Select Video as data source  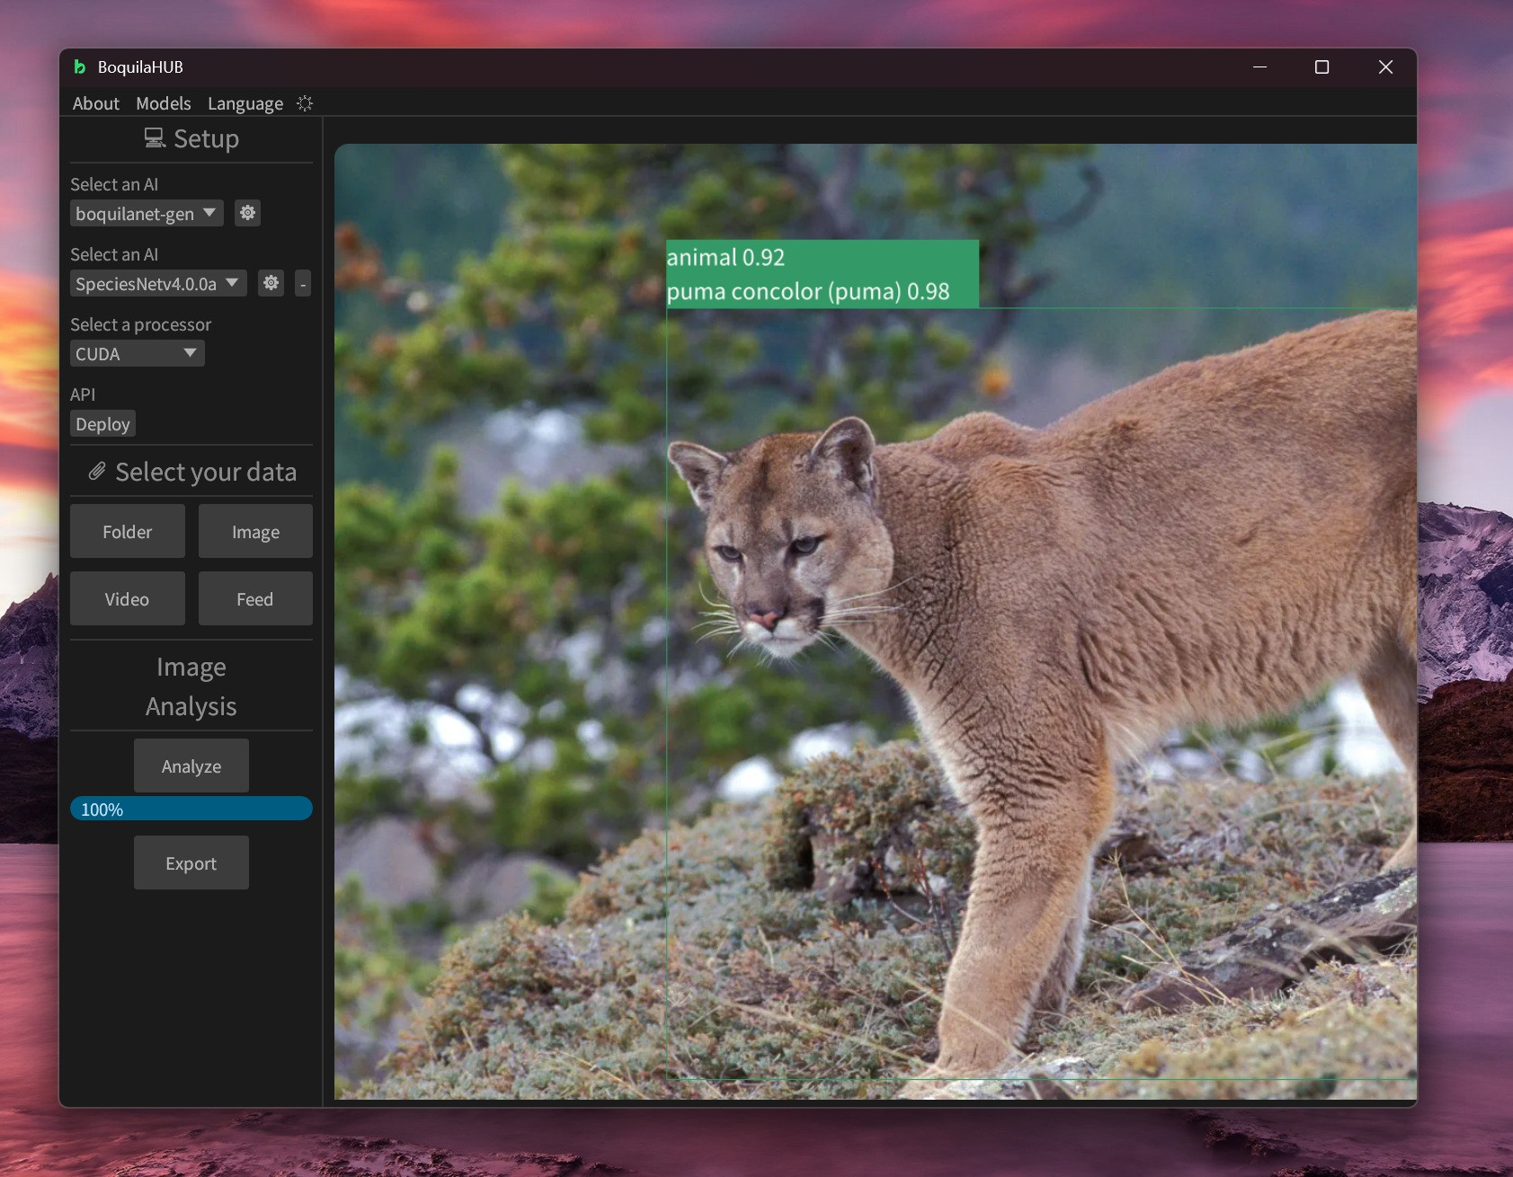(x=128, y=598)
